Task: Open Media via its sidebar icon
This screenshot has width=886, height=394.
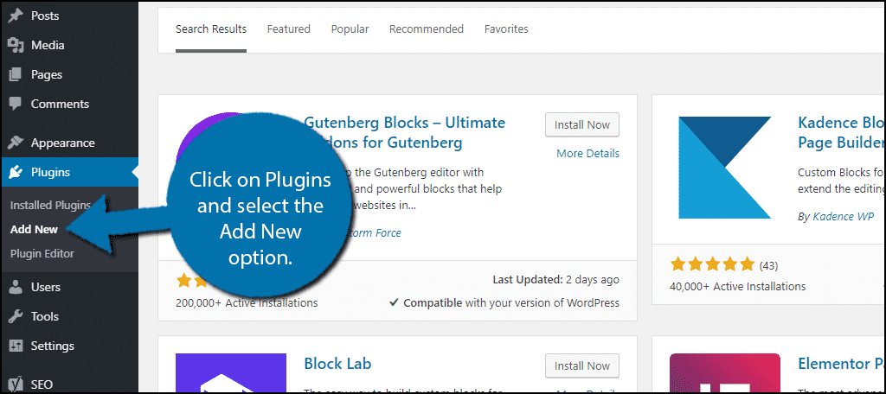Action: [16, 45]
